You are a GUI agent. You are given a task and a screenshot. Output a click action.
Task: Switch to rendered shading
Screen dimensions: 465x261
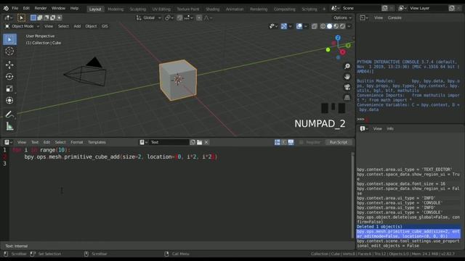tap(342, 26)
